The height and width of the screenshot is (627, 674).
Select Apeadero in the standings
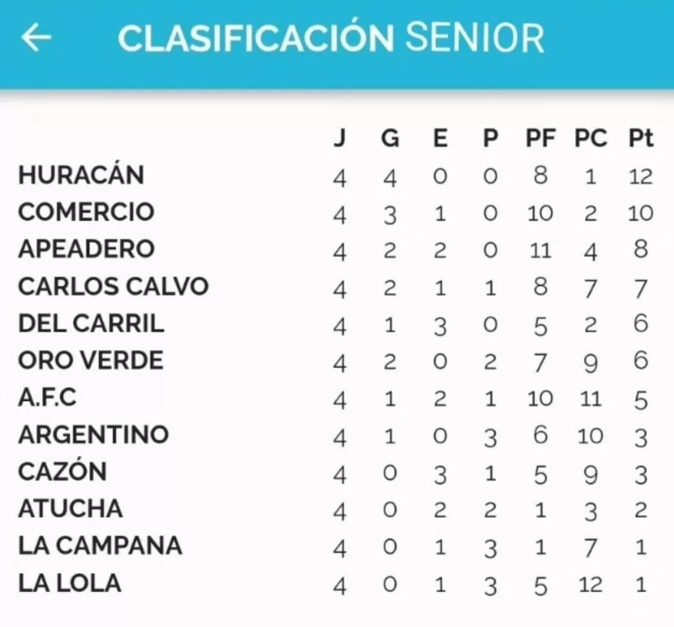point(86,249)
